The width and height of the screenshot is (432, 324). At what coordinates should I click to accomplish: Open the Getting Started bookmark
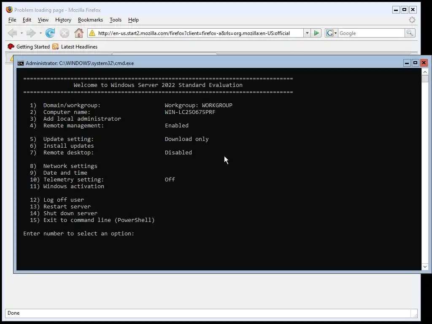click(29, 46)
